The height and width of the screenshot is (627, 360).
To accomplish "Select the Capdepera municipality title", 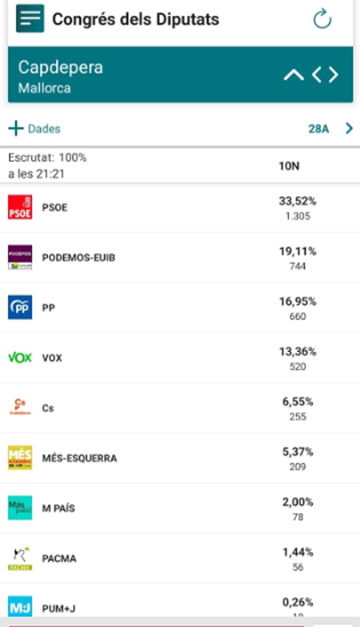I will tap(60, 67).
